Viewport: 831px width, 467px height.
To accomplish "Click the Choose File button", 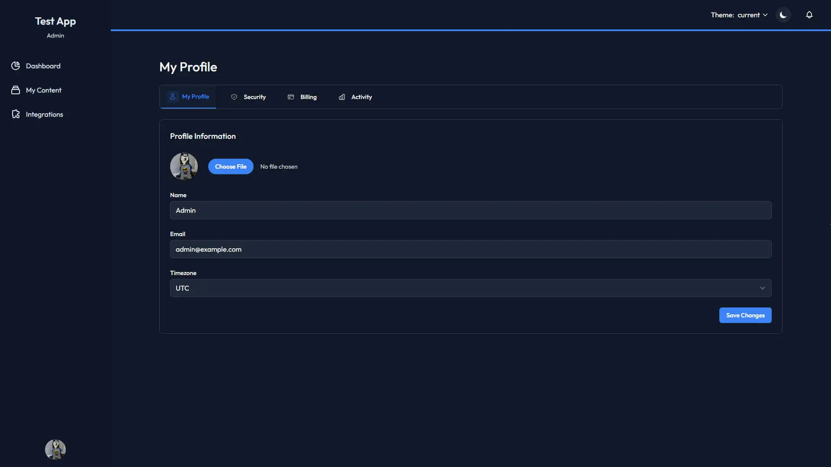I will tap(231, 166).
